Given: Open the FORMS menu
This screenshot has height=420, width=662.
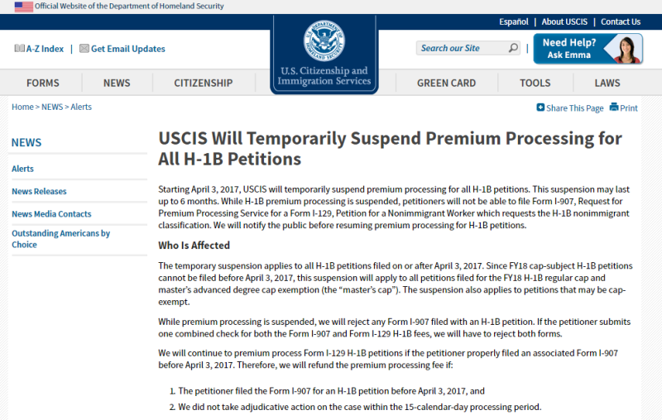Looking at the screenshot, I should [43, 83].
